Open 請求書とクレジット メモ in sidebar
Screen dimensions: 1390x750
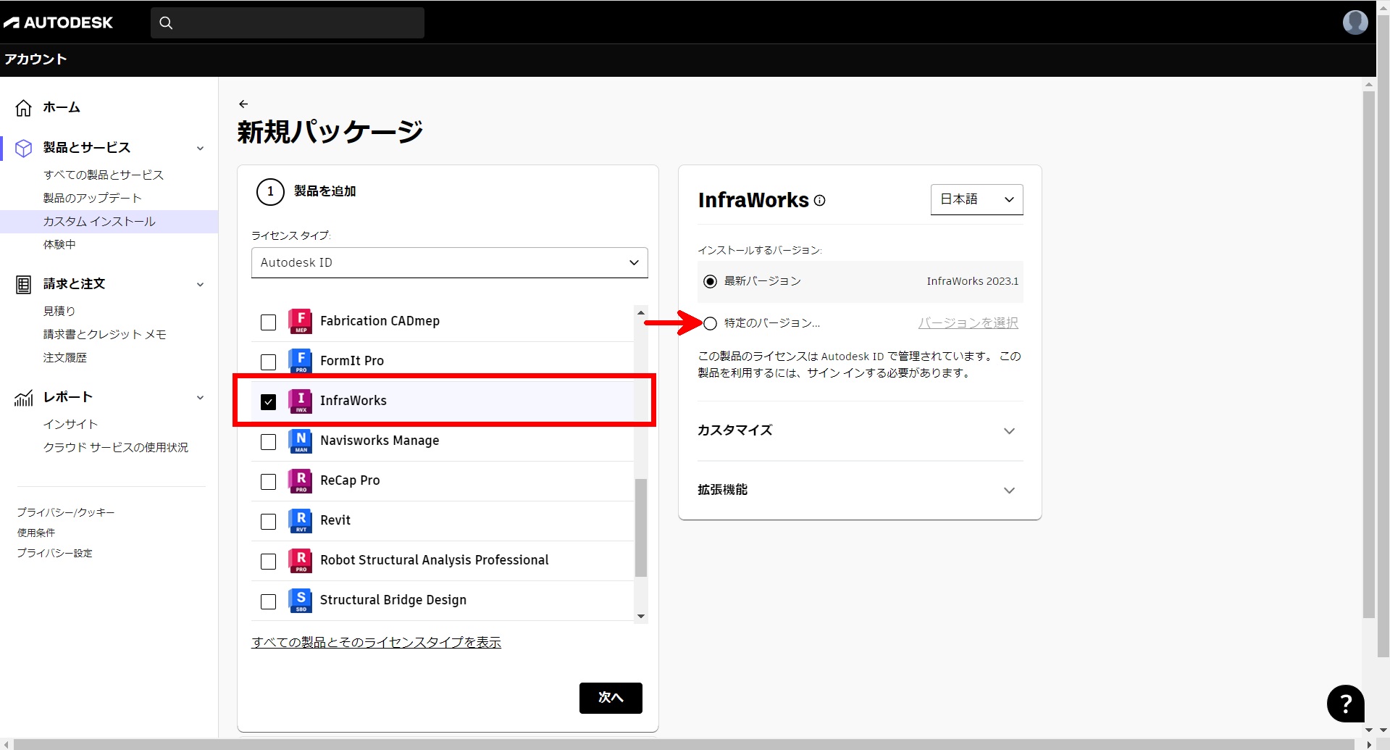105,334
